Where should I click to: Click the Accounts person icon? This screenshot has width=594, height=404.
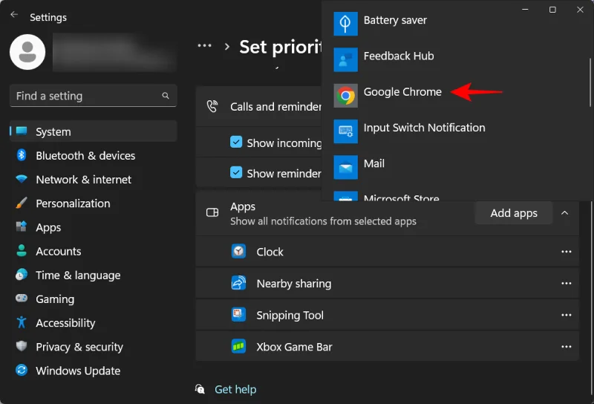click(x=22, y=250)
